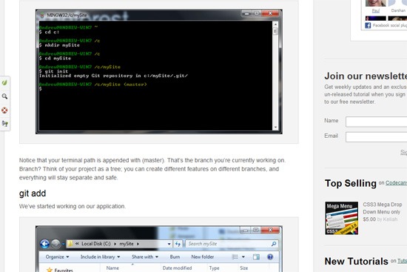Click the Email input field in newsletter form
This screenshot has width=407, height=272.
pyautogui.click(x=377, y=137)
